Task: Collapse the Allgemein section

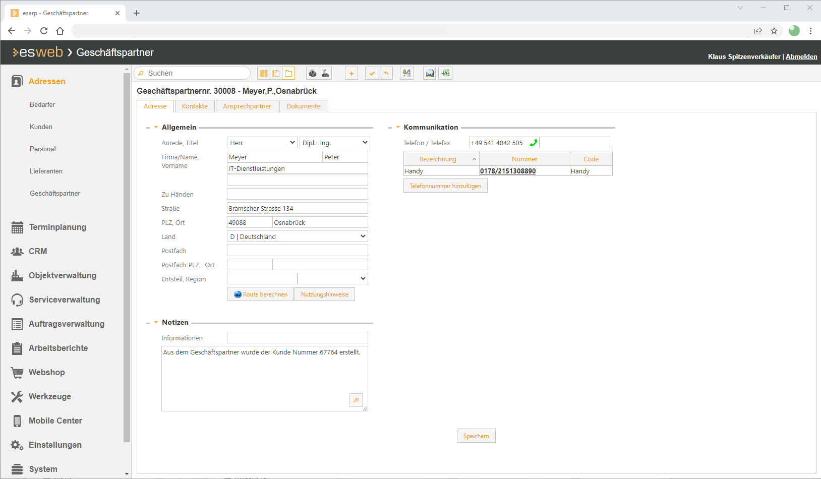Action: click(x=156, y=127)
